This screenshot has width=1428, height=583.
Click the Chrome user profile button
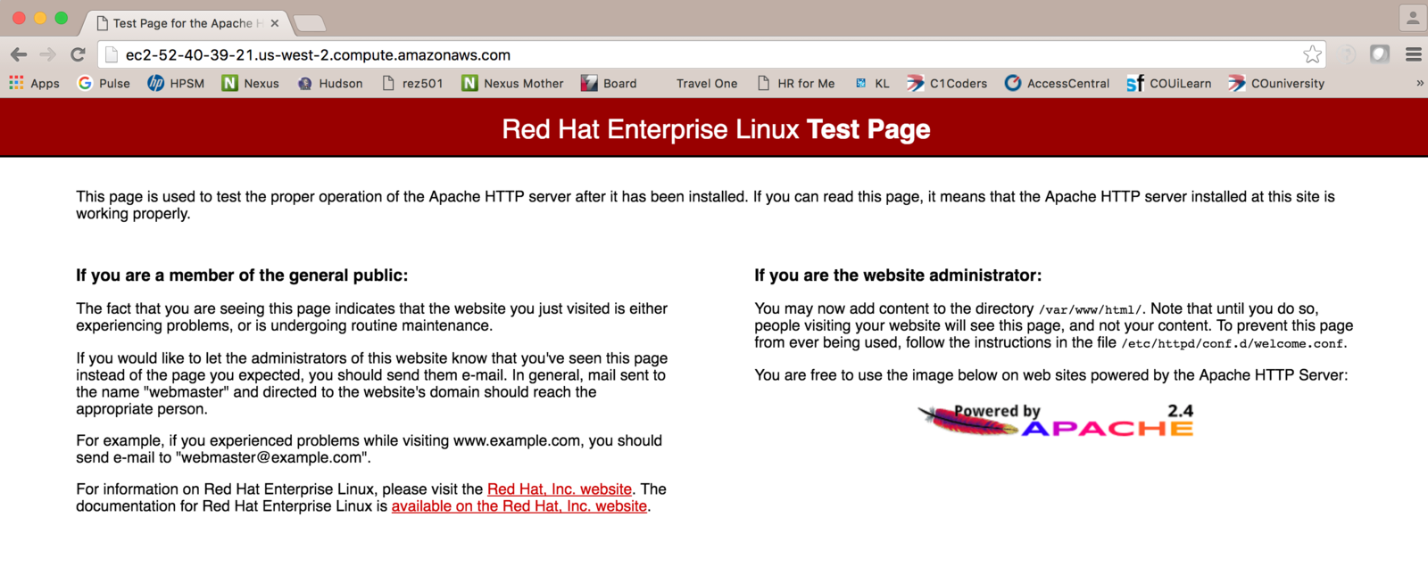(1412, 17)
